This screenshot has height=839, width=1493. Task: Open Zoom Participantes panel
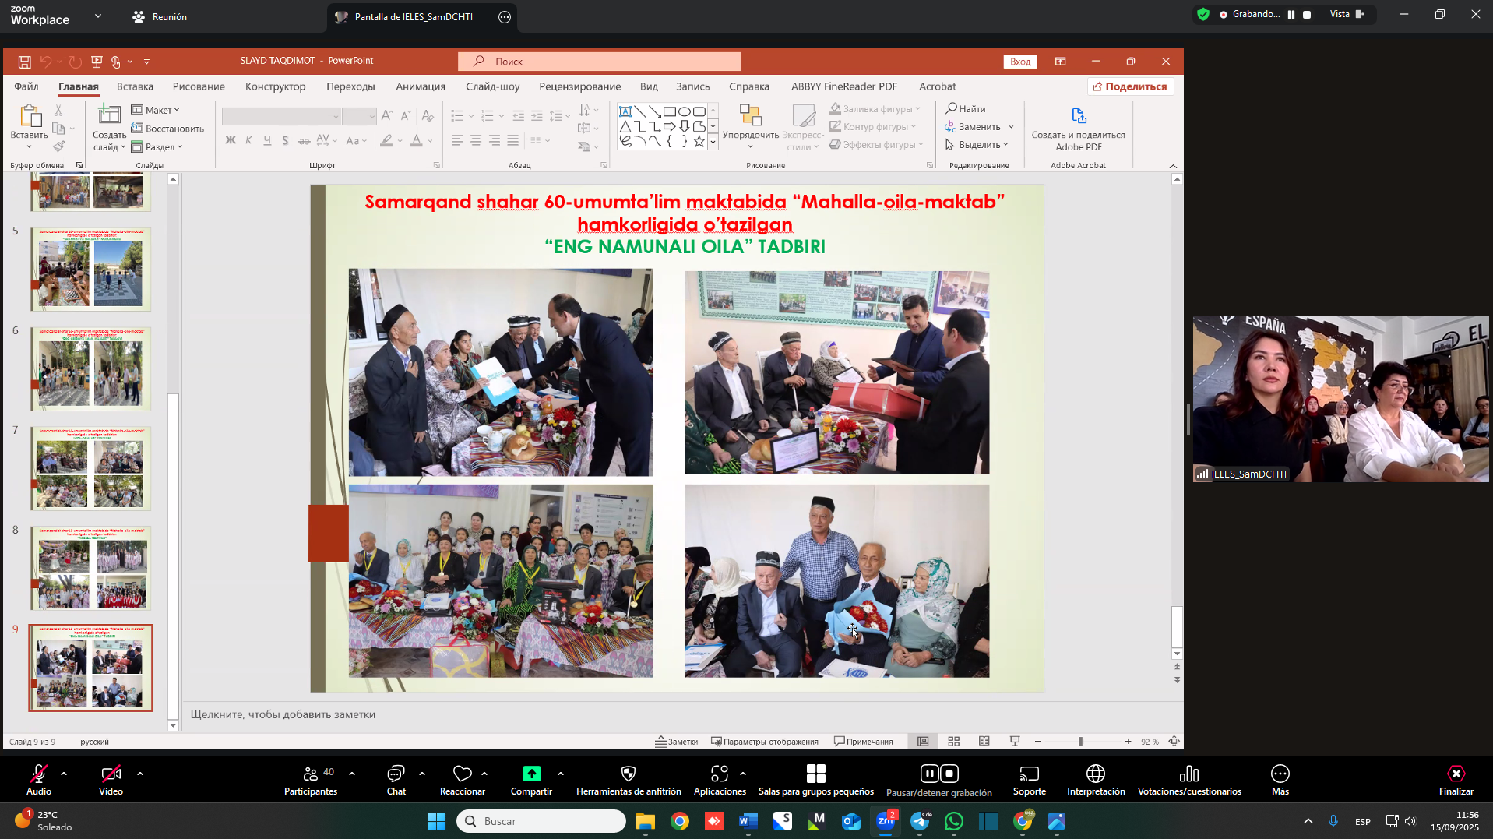click(x=311, y=780)
